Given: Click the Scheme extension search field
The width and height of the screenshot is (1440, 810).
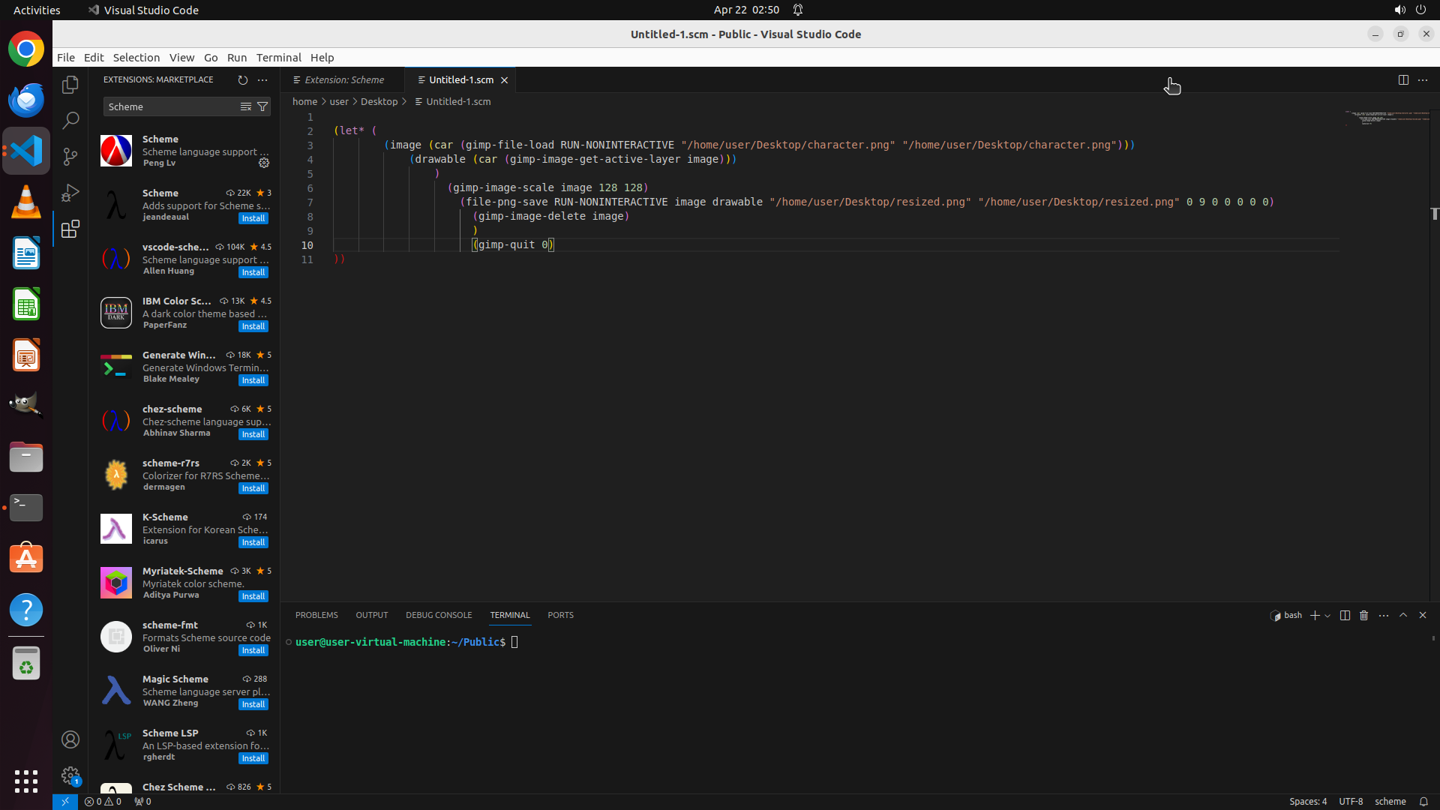Looking at the screenshot, I should (x=169, y=106).
